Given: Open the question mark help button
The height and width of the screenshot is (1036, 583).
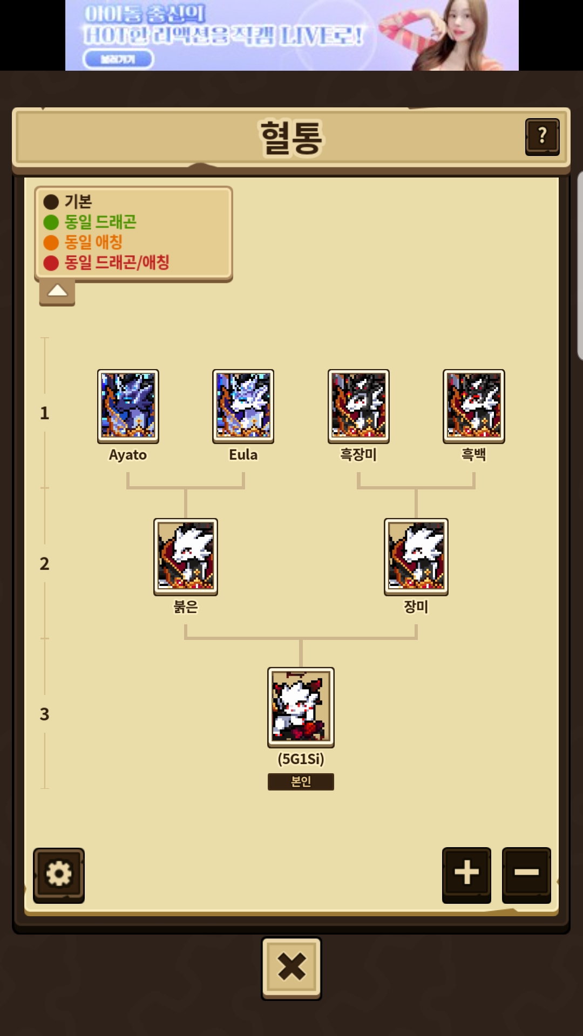Looking at the screenshot, I should point(542,137).
